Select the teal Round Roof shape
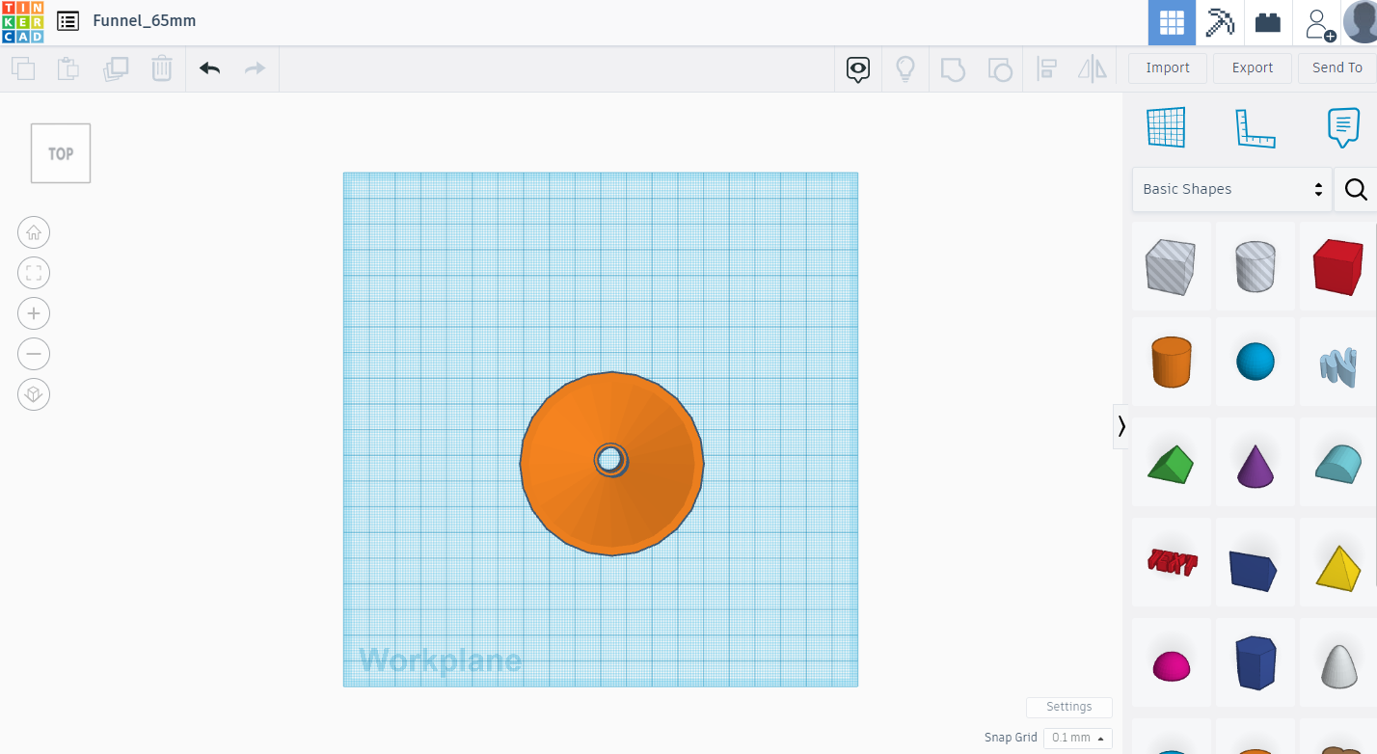 [x=1338, y=464]
